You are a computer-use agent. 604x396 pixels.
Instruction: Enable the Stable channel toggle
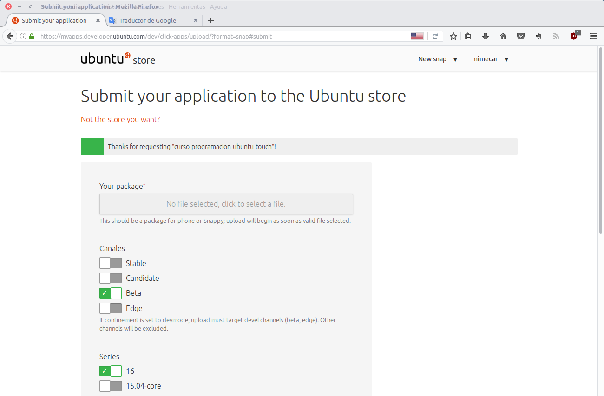click(111, 263)
